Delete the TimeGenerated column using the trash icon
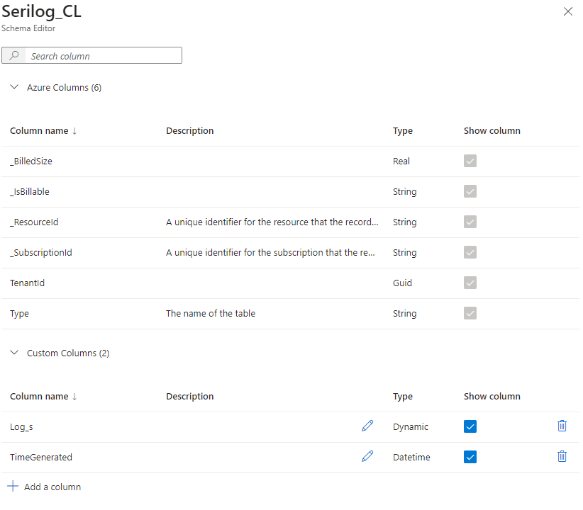 click(x=562, y=456)
